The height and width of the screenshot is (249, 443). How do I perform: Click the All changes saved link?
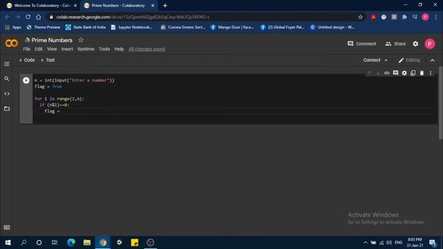pos(147,49)
